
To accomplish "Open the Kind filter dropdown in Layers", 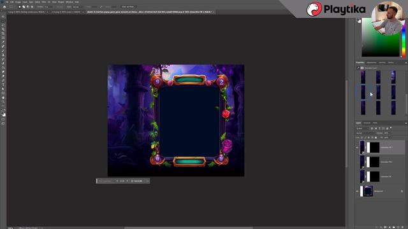I will [x=363, y=128].
